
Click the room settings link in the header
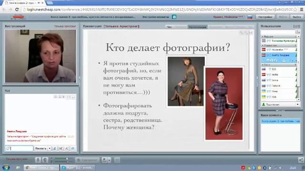(x=156, y=17)
